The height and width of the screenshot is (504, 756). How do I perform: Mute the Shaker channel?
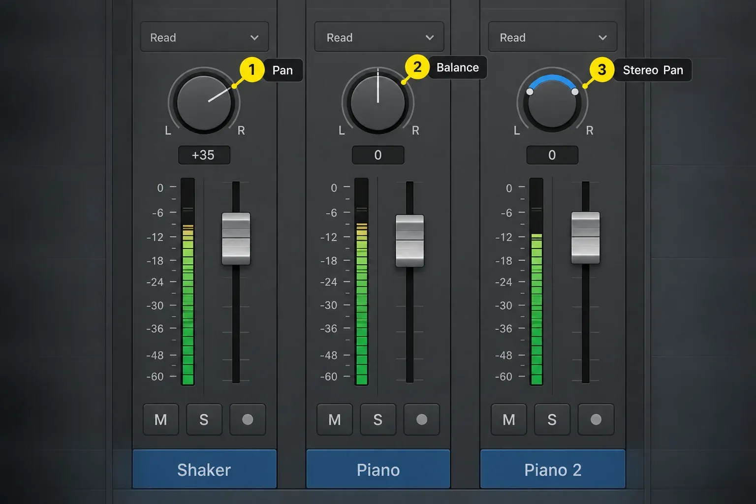coord(161,419)
